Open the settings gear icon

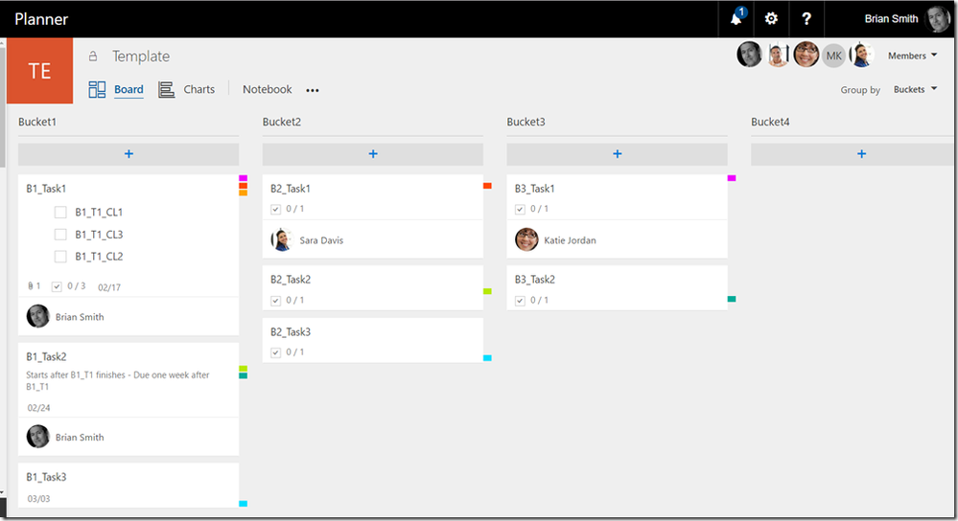771,19
